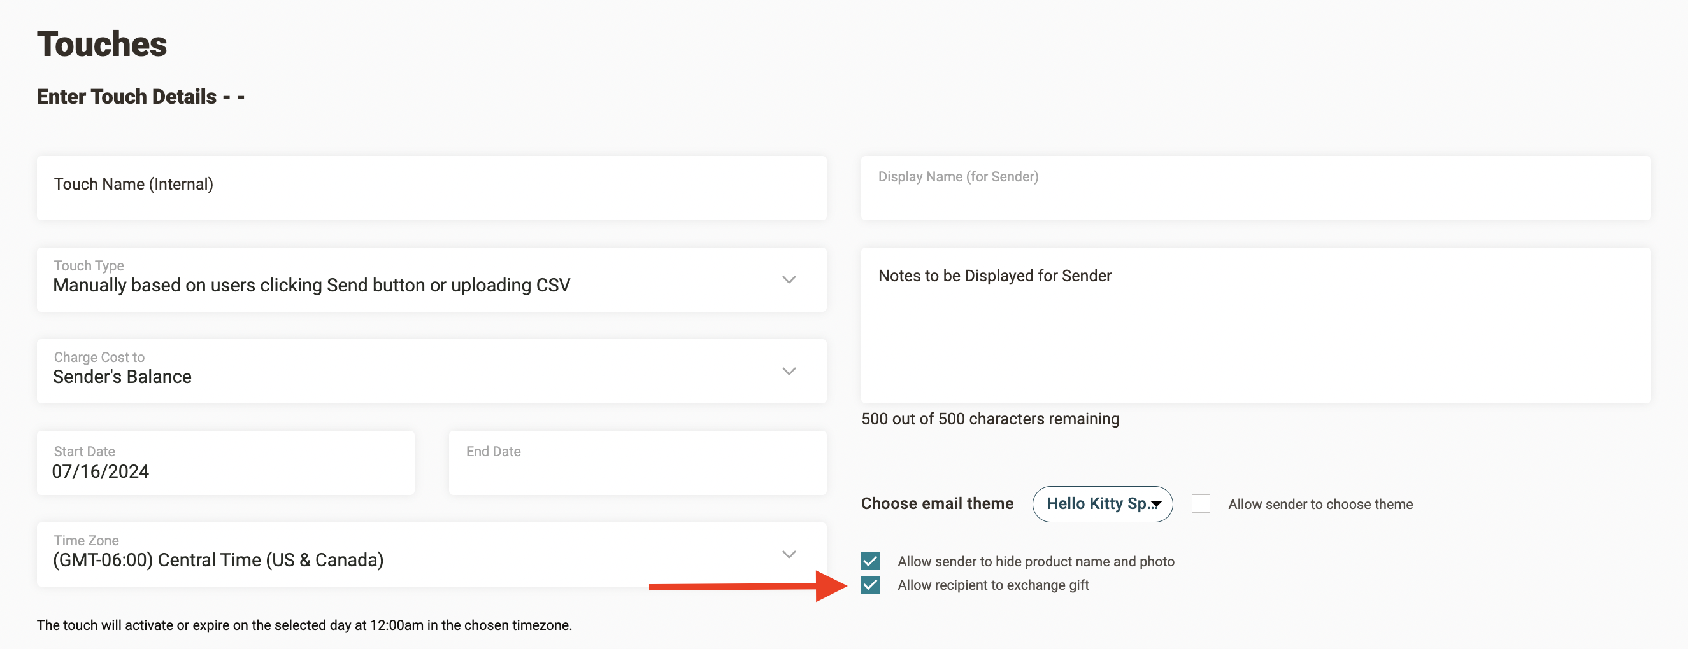Click the Notes to be Displayed for Sender textarea
This screenshot has width=1688, height=649.
pos(1255,325)
